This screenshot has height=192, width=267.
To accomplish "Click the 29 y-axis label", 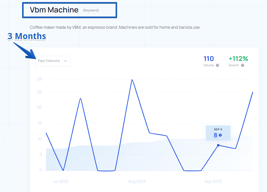I will click(x=39, y=79).
